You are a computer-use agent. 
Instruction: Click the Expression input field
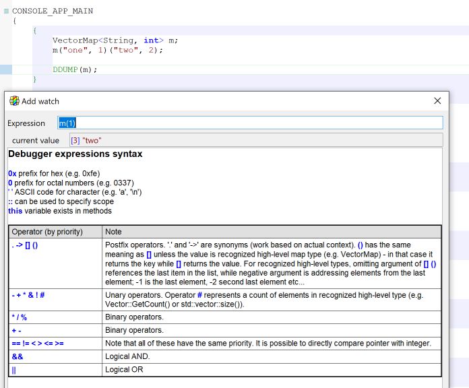[250, 123]
